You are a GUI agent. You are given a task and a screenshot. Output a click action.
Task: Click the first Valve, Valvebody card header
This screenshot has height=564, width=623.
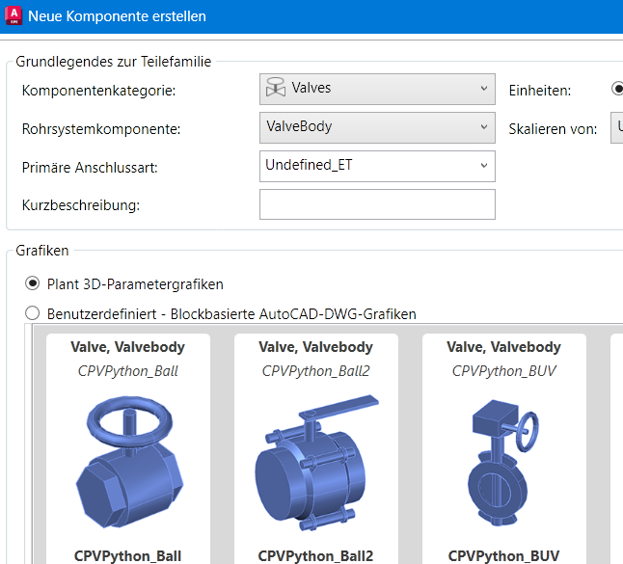point(127,347)
